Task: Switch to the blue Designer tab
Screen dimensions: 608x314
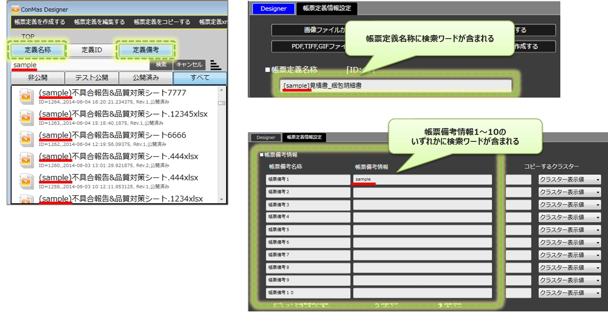Action: 273,9
